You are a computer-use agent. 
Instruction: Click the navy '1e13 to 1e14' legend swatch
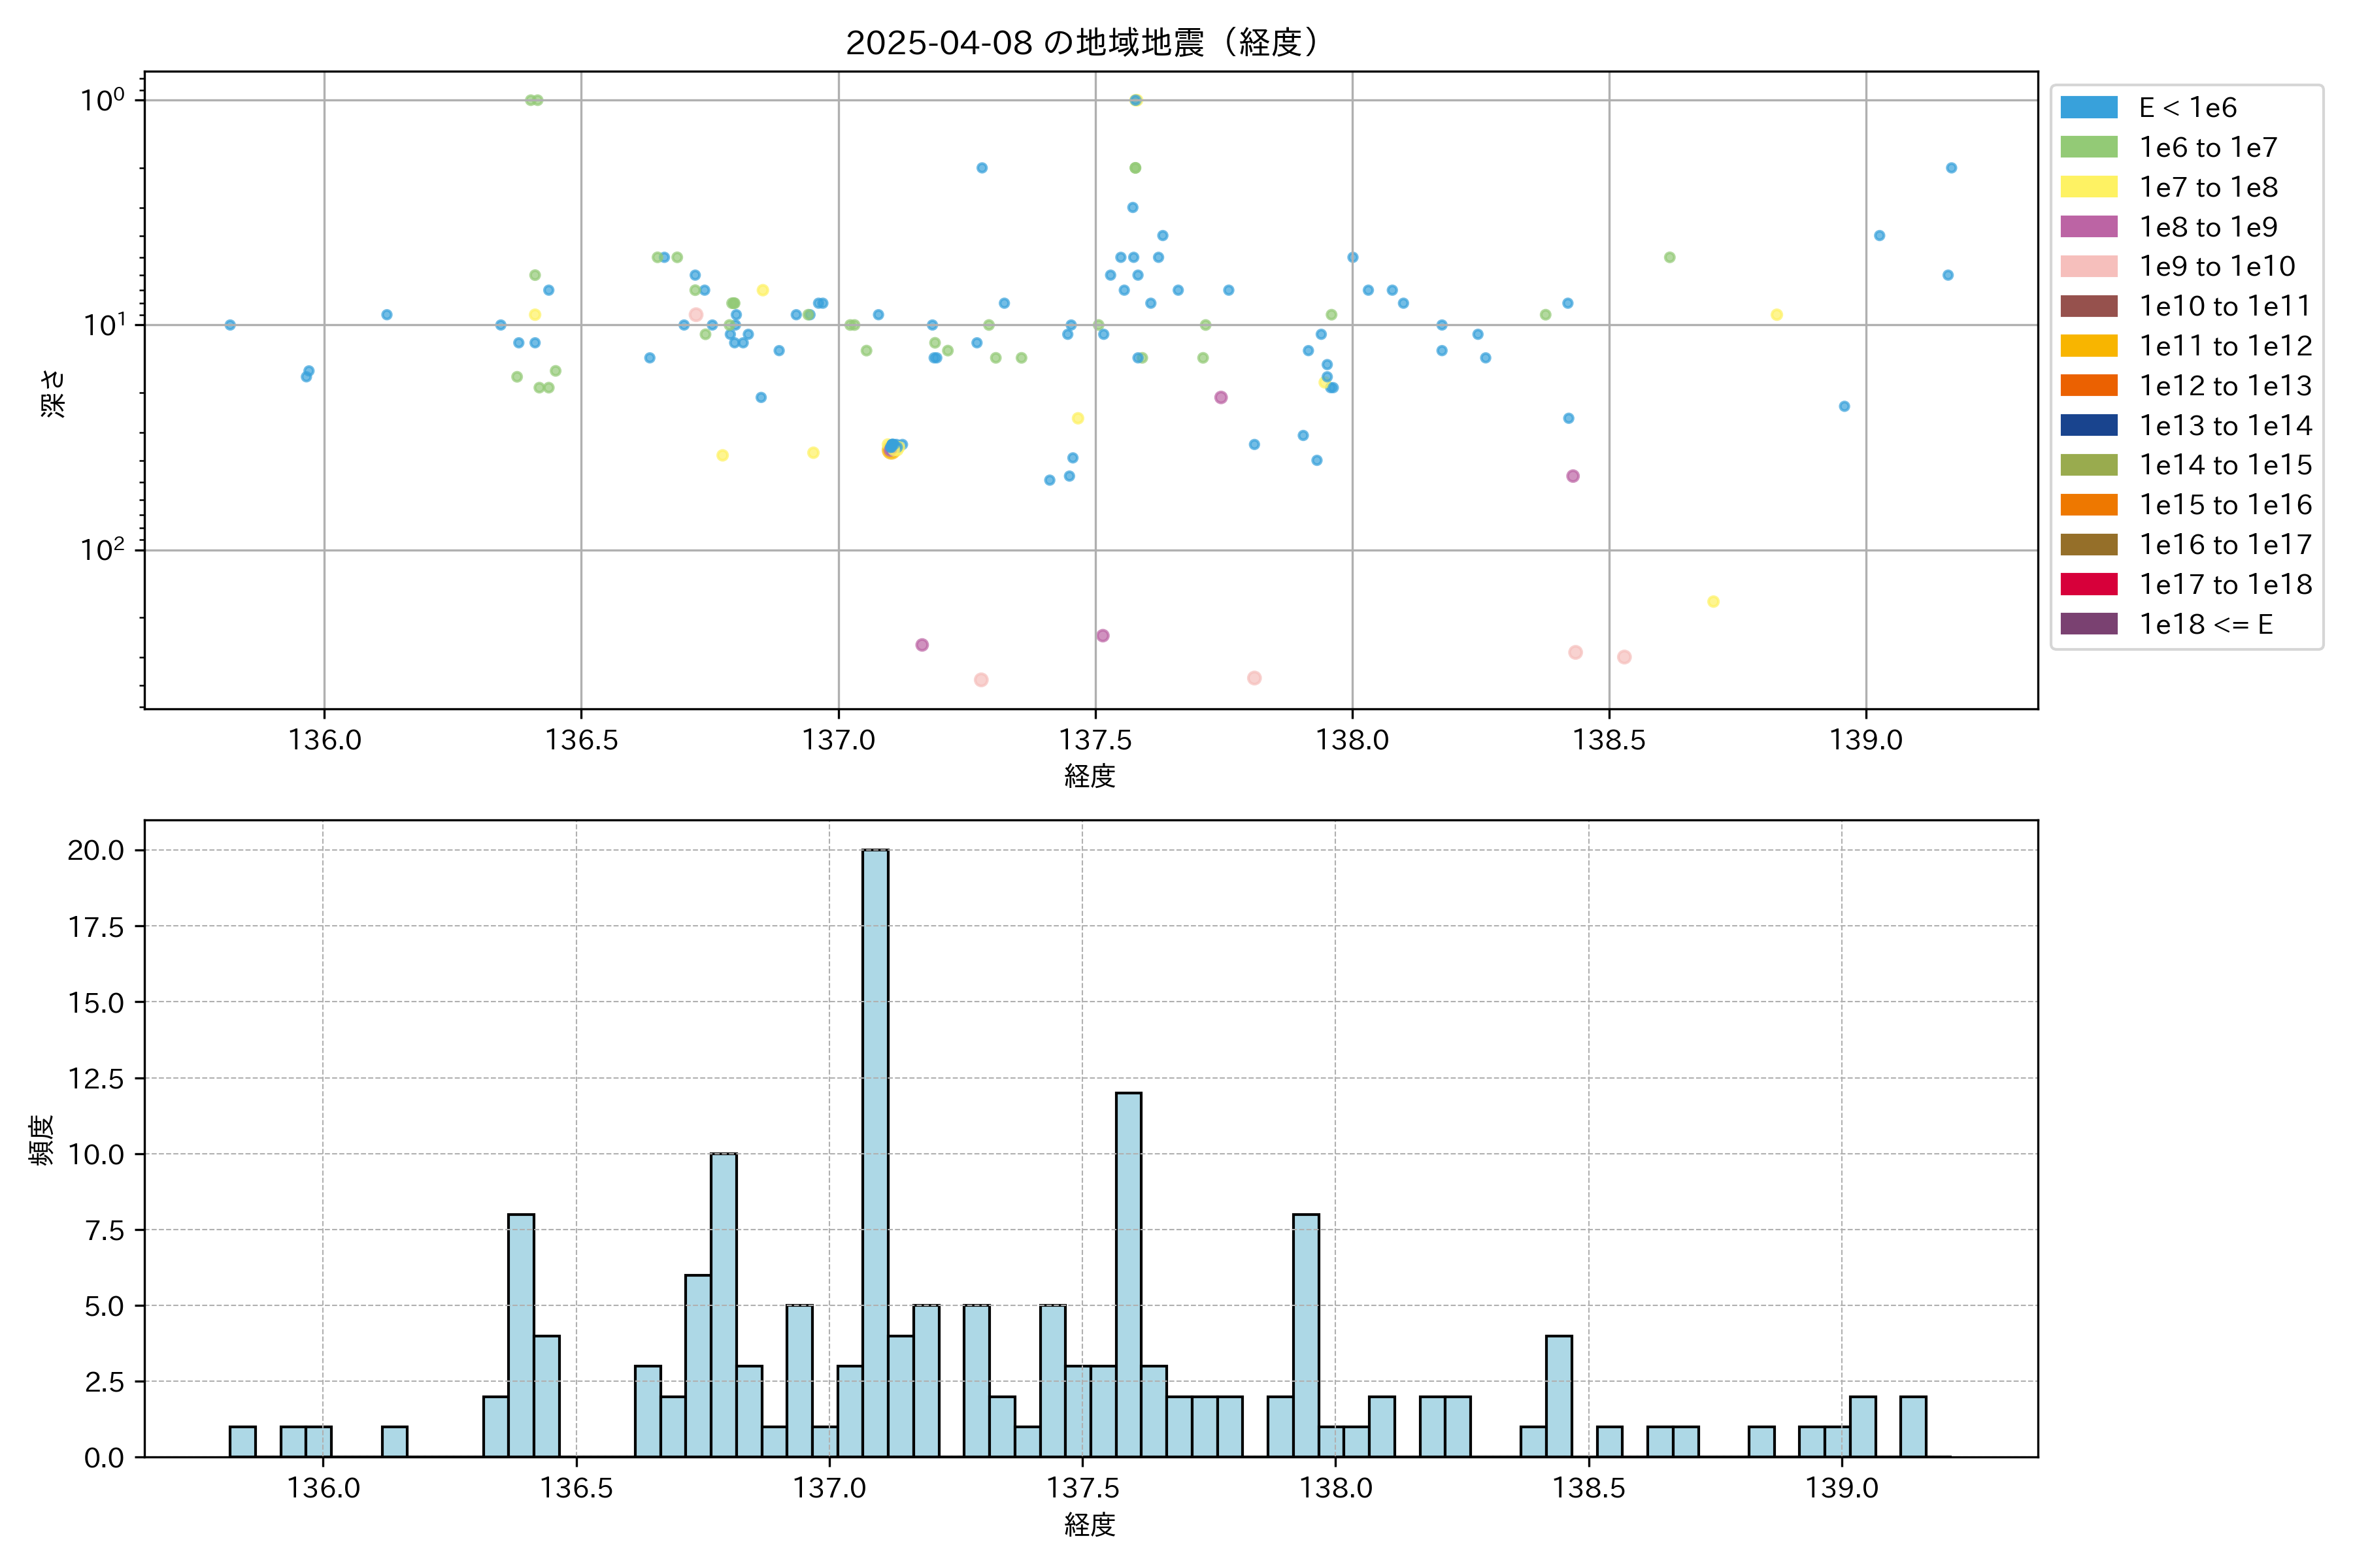(2089, 425)
